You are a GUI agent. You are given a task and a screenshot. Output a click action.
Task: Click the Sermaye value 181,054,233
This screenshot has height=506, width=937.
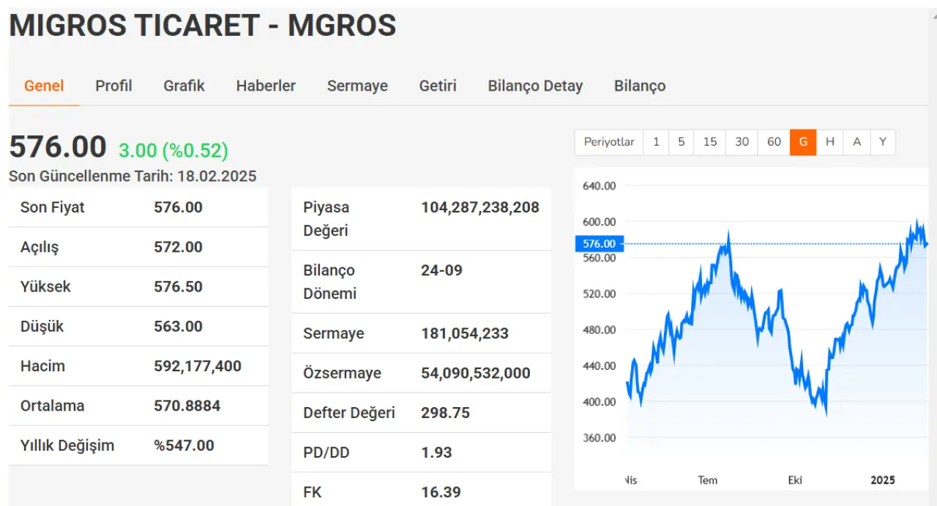[465, 333]
